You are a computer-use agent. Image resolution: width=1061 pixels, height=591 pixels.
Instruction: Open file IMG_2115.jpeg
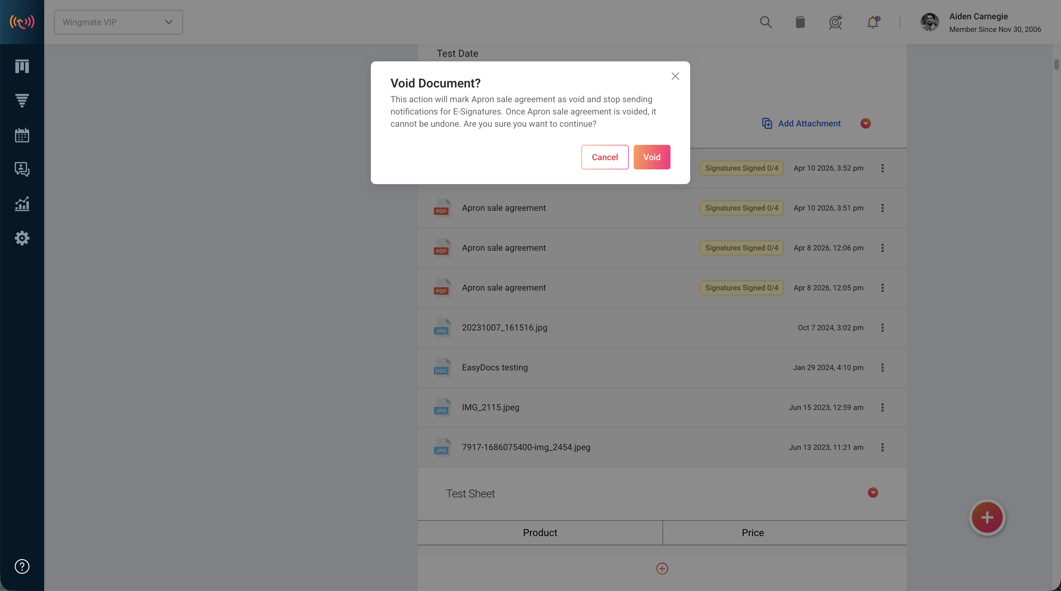click(x=491, y=408)
